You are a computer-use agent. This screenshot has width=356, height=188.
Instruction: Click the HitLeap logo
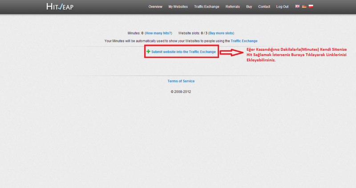click(60, 7)
